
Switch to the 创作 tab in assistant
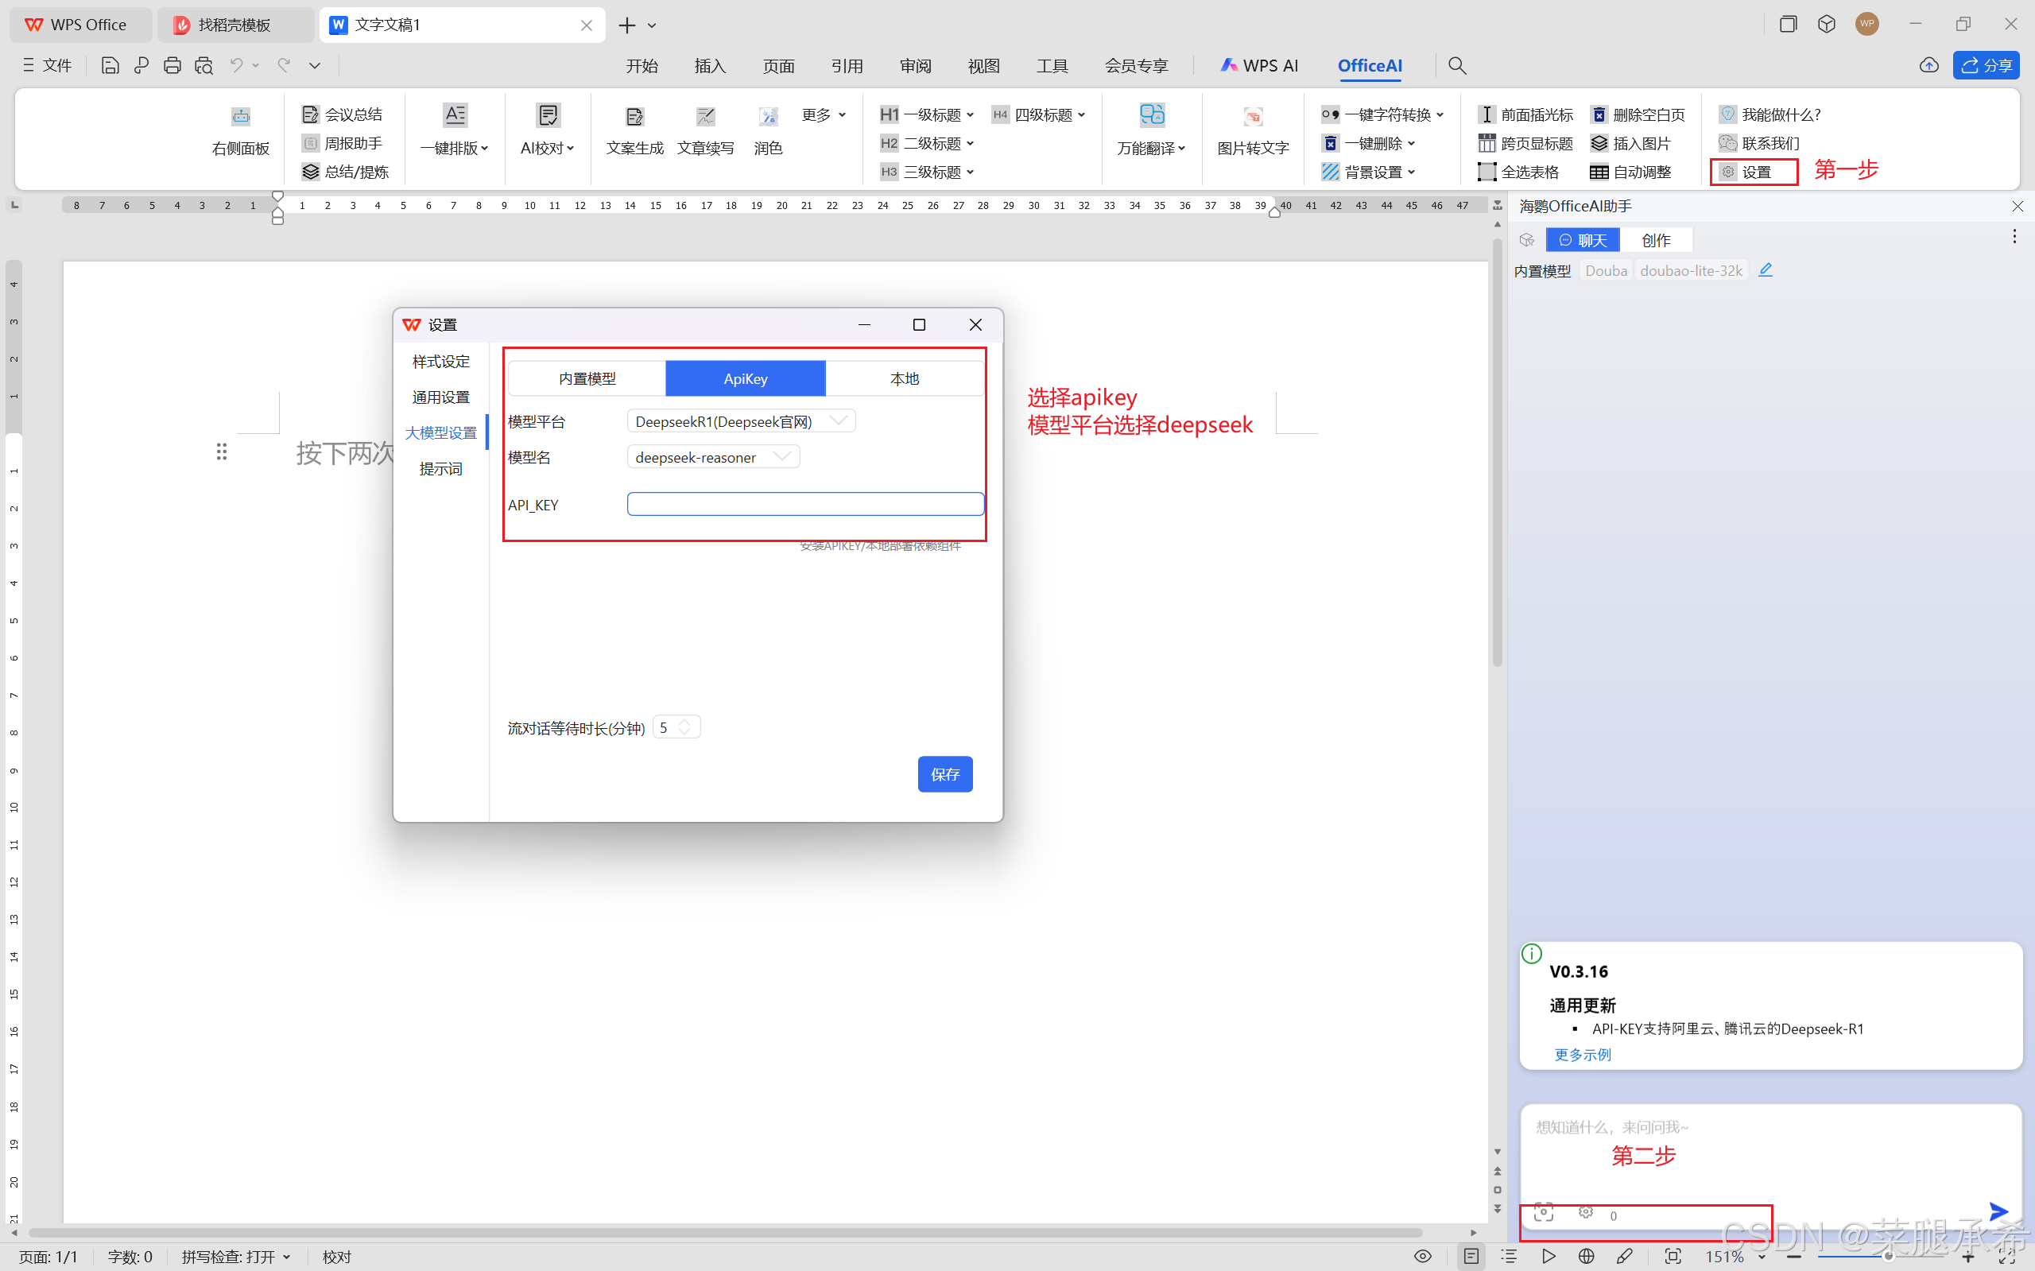pyautogui.click(x=1656, y=240)
